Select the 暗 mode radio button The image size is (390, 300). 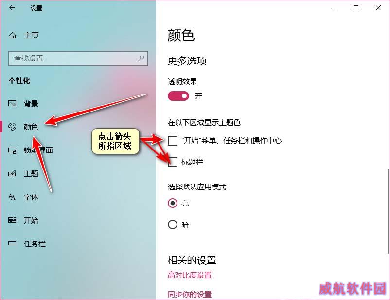click(172, 225)
